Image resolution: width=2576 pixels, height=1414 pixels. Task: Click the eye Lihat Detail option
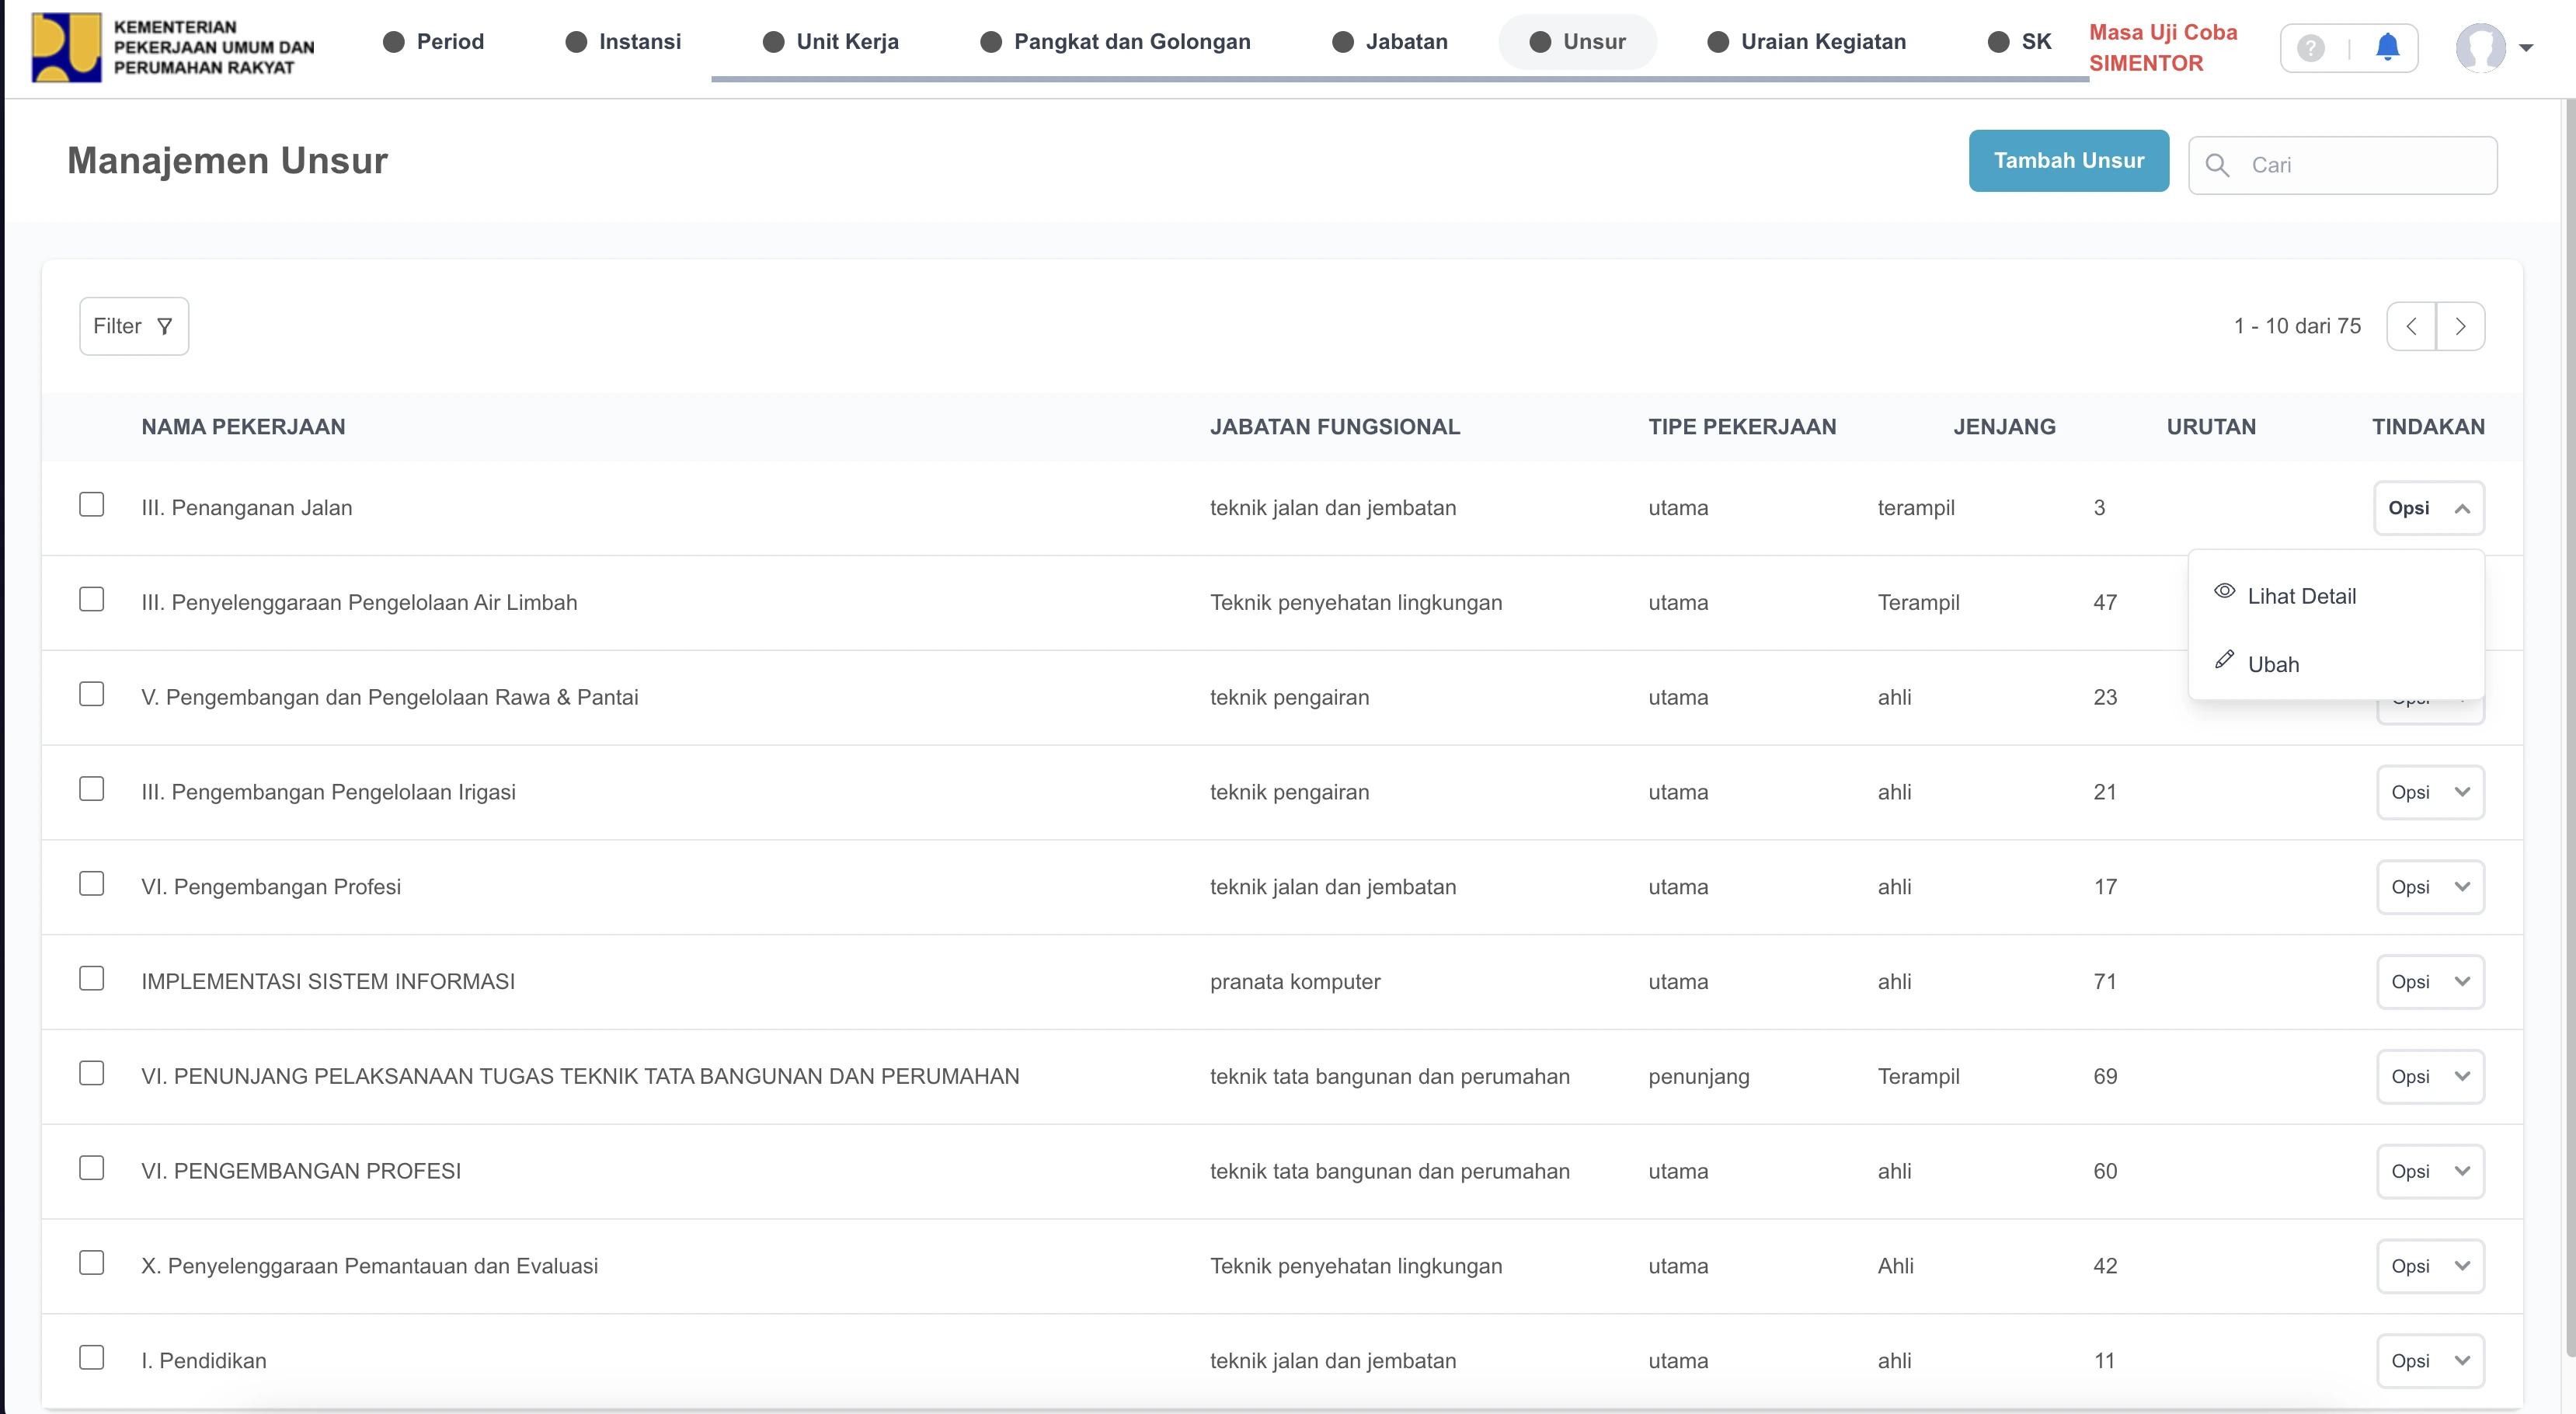coord(2301,596)
